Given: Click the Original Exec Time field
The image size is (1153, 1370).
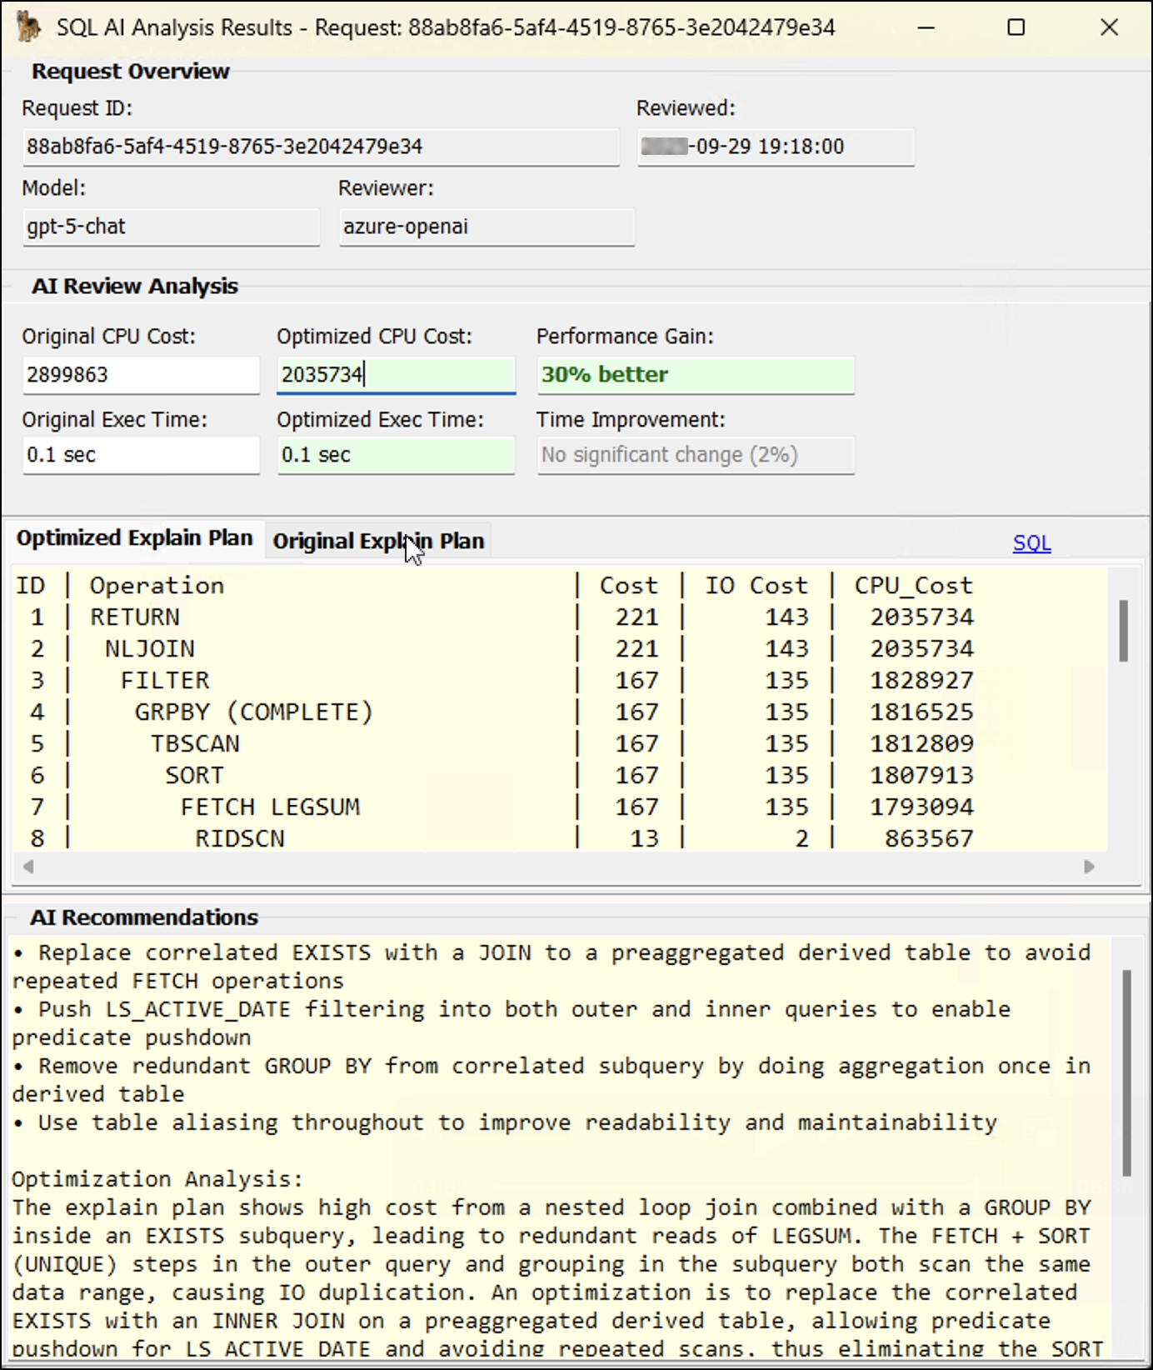Looking at the screenshot, I should [x=141, y=455].
